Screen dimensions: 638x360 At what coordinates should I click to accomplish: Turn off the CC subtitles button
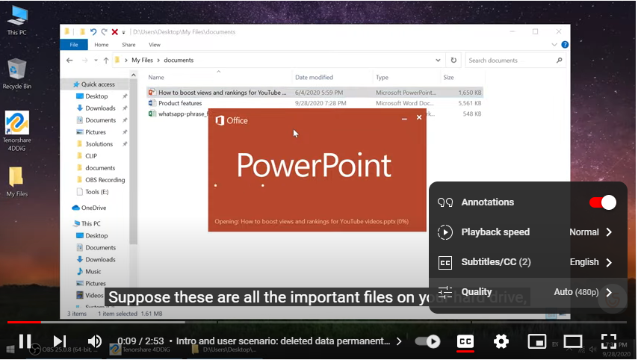click(x=465, y=341)
